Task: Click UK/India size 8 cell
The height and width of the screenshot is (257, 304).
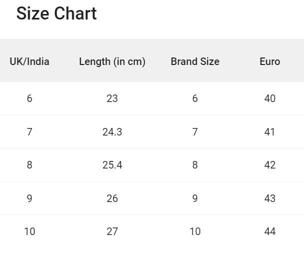Action: tap(29, 165)
